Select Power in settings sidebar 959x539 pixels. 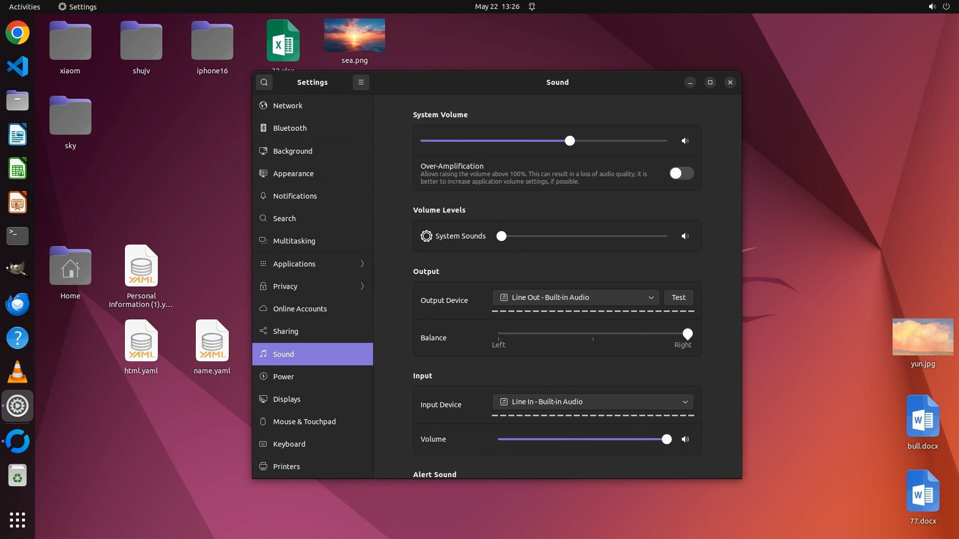pos(283,377)
